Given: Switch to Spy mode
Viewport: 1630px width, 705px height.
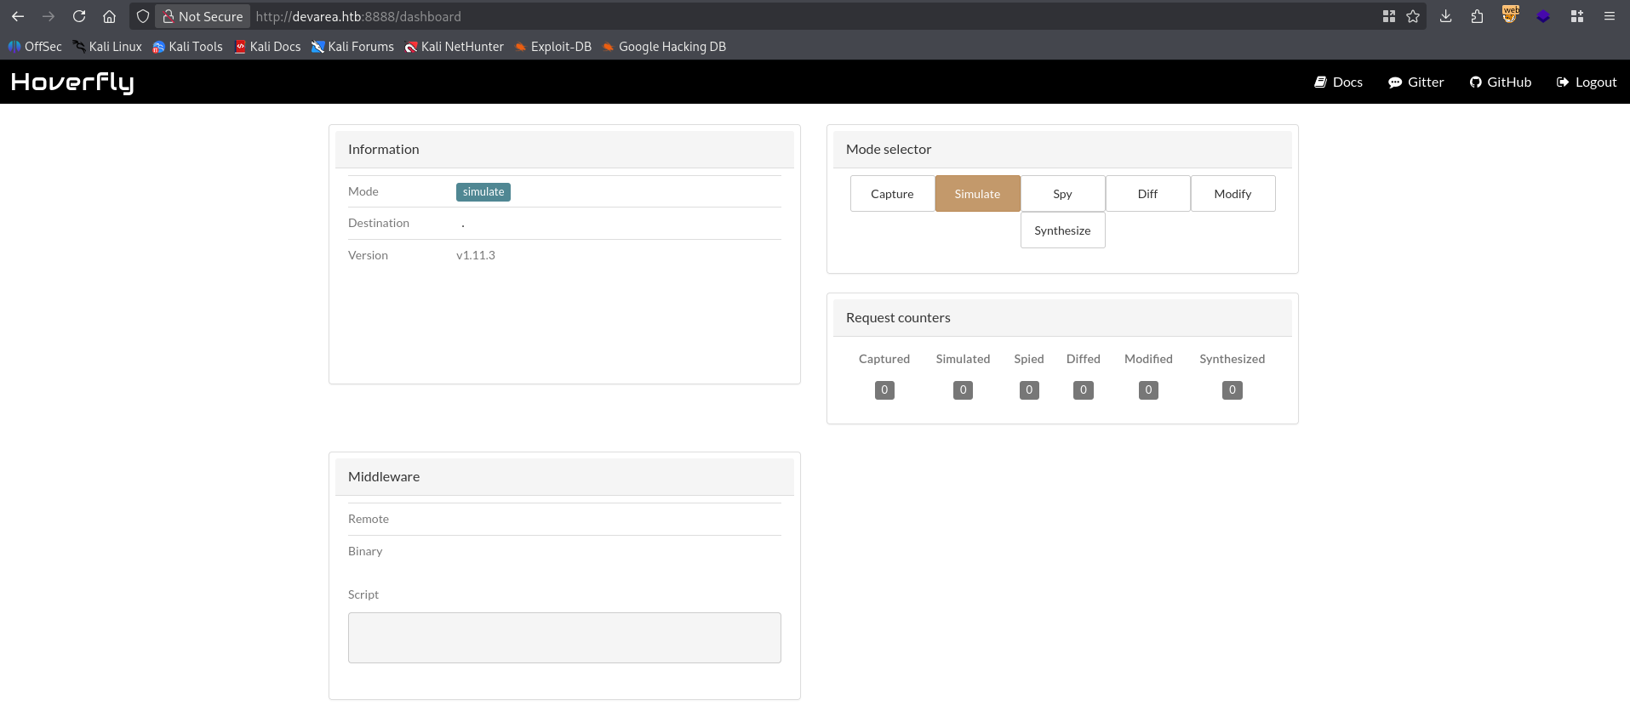Looking at the screenshot, I should click(1062, 194).
